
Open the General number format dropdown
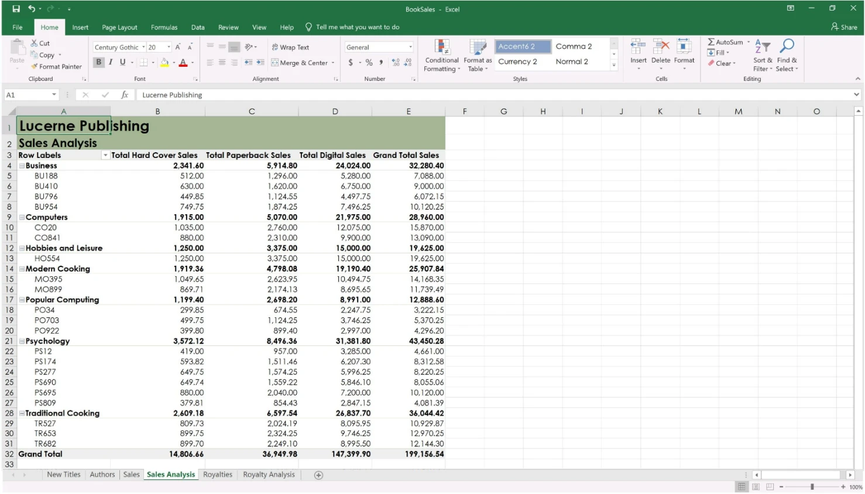(410, 47)
